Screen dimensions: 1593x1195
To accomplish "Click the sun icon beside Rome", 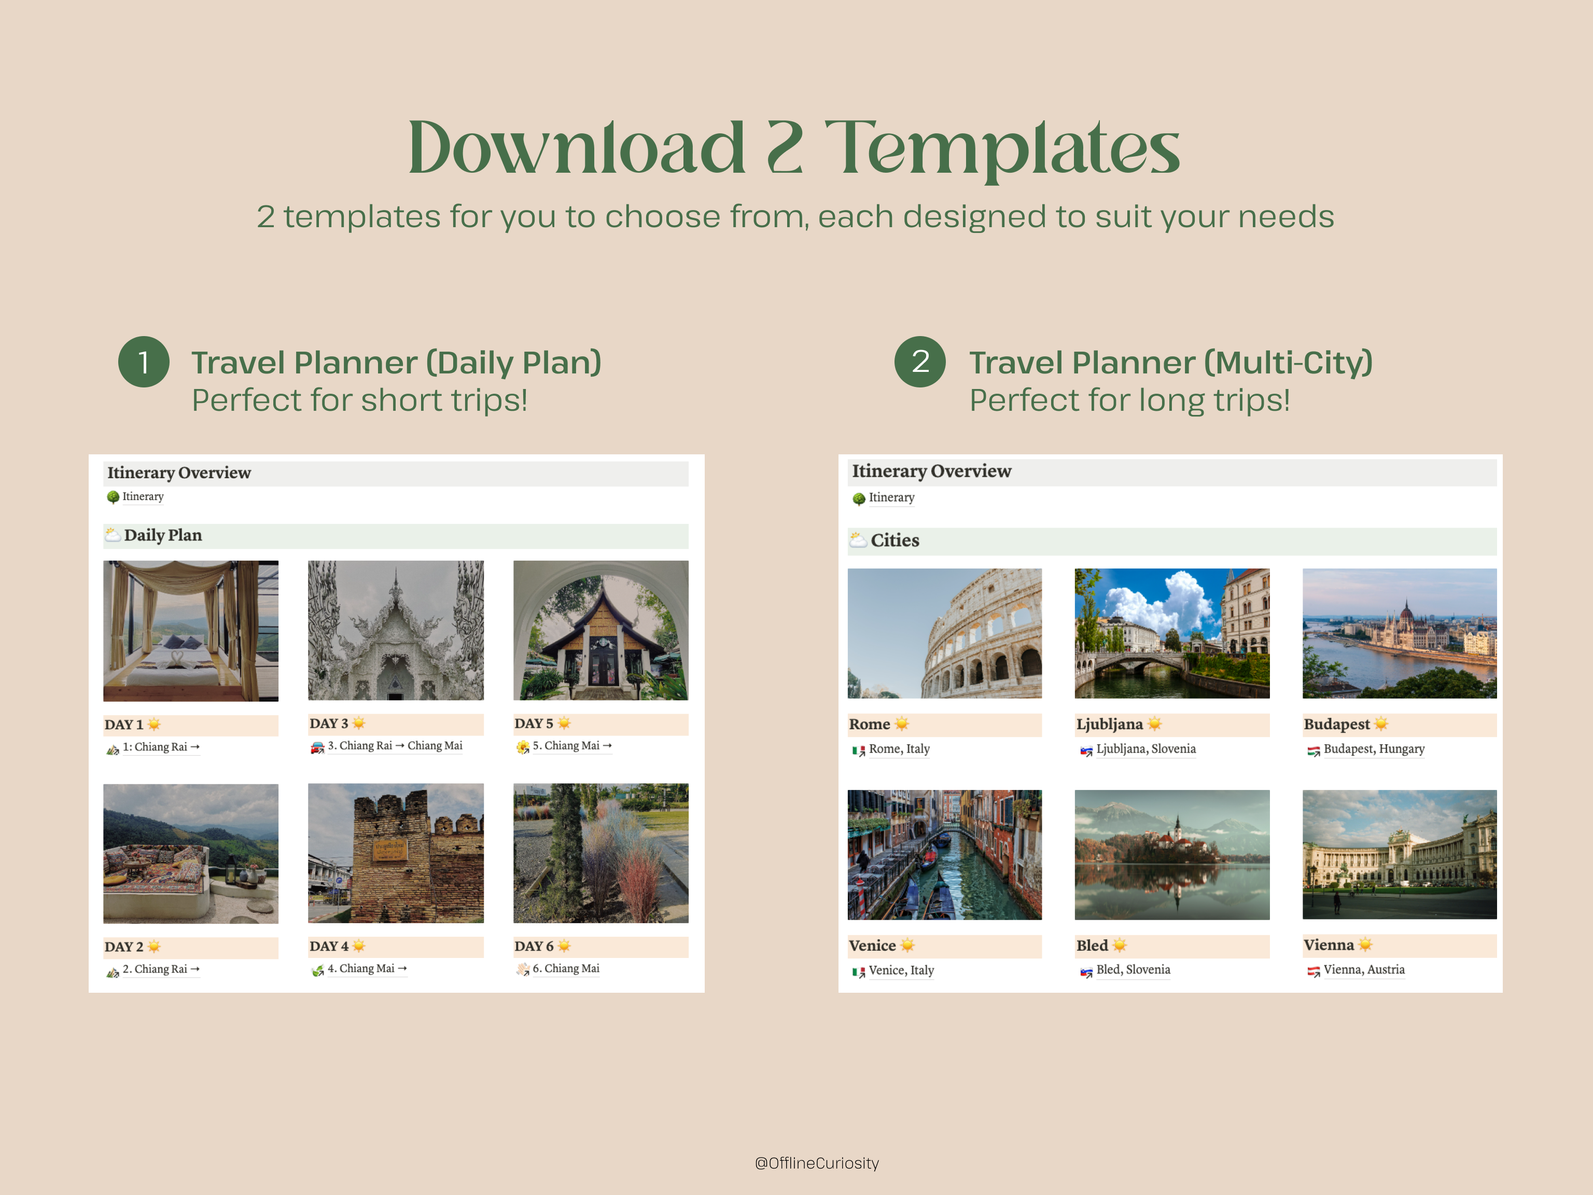I will tap(902, 724).
